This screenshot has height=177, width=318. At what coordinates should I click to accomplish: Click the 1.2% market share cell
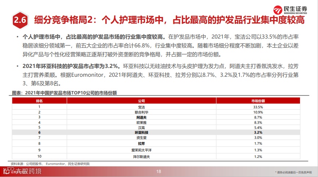coord(258,156)
